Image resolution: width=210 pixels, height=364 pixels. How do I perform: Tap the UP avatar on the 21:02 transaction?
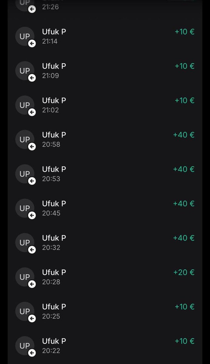[25, 105]
